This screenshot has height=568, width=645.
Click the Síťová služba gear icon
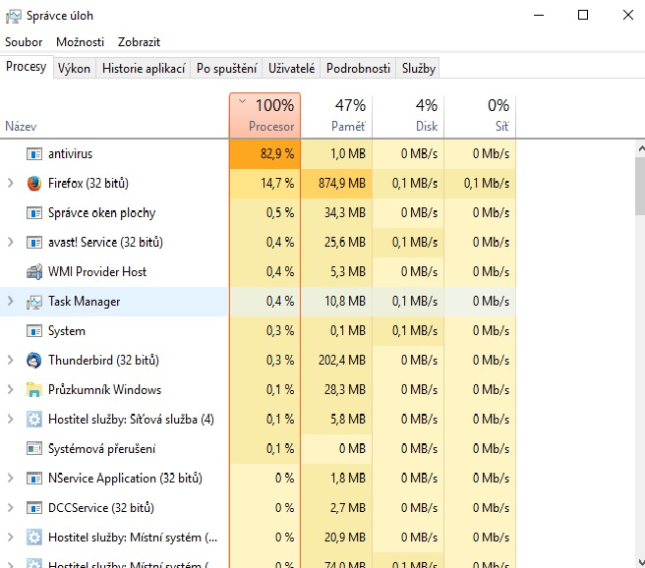pyautogui.click(x=34, y=420)
